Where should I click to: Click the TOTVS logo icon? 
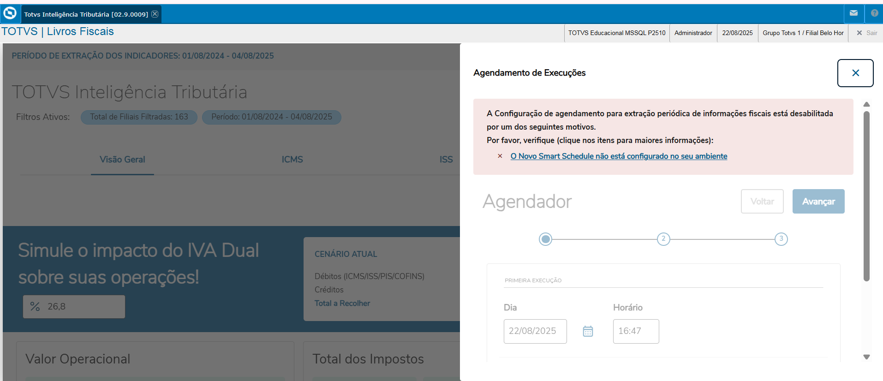click(10, 13)
